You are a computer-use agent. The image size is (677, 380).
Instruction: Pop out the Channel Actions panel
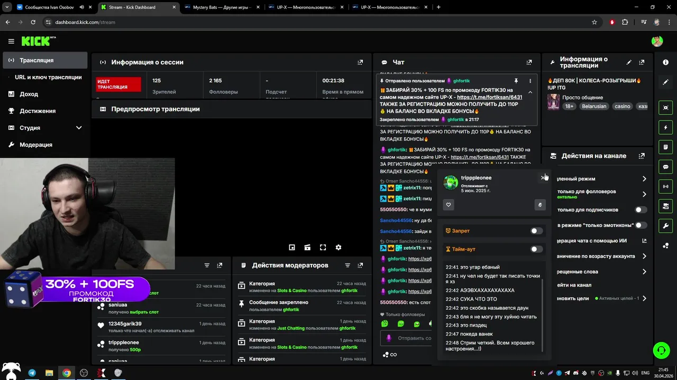point(642,156)
